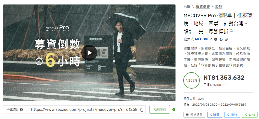Click the green info icon beside 追蹤專案
Image resolution: width=259 pixels, height=119 pixels.
(x=173, y=110)
